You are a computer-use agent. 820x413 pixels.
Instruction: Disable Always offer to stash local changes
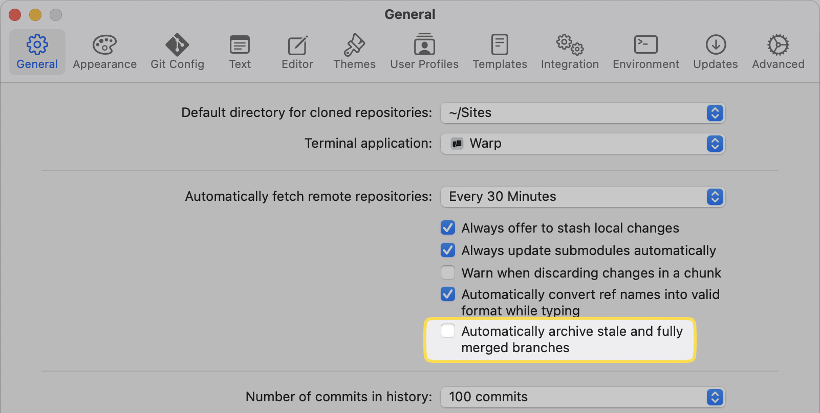[x=448, y=227]
